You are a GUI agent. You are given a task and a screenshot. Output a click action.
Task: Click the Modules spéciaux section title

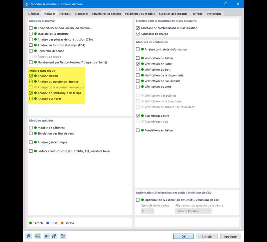[41, 120]
